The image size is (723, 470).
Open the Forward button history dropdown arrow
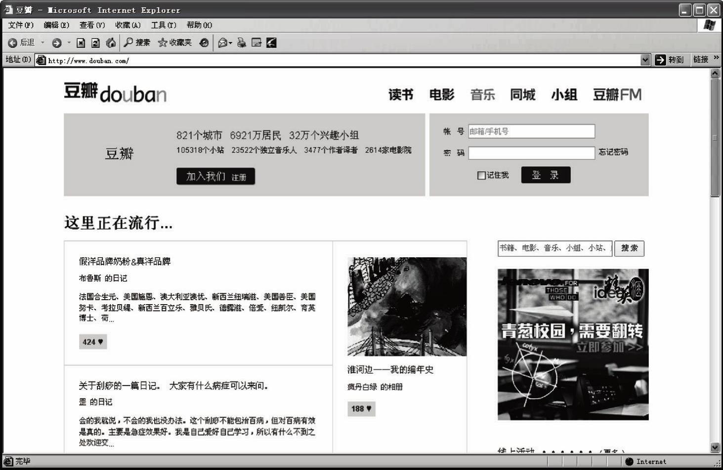tap(69, 43)
